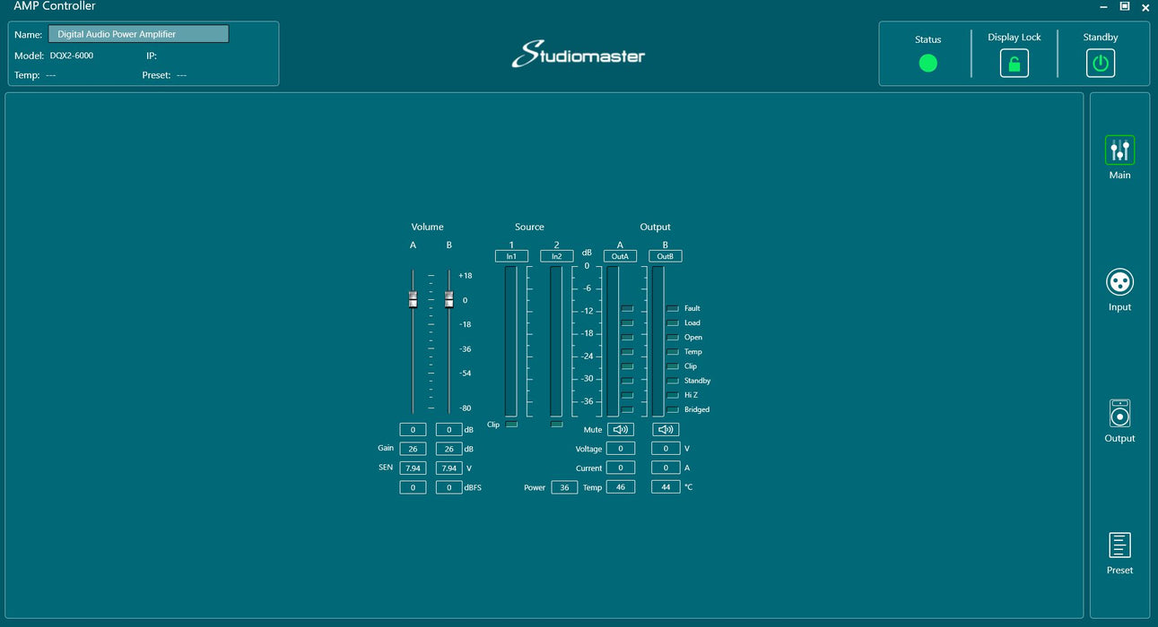The height and width of the screenshot is (627, 1158).
Task: Select the OutA output label
Action: click(x=620, y=256)
